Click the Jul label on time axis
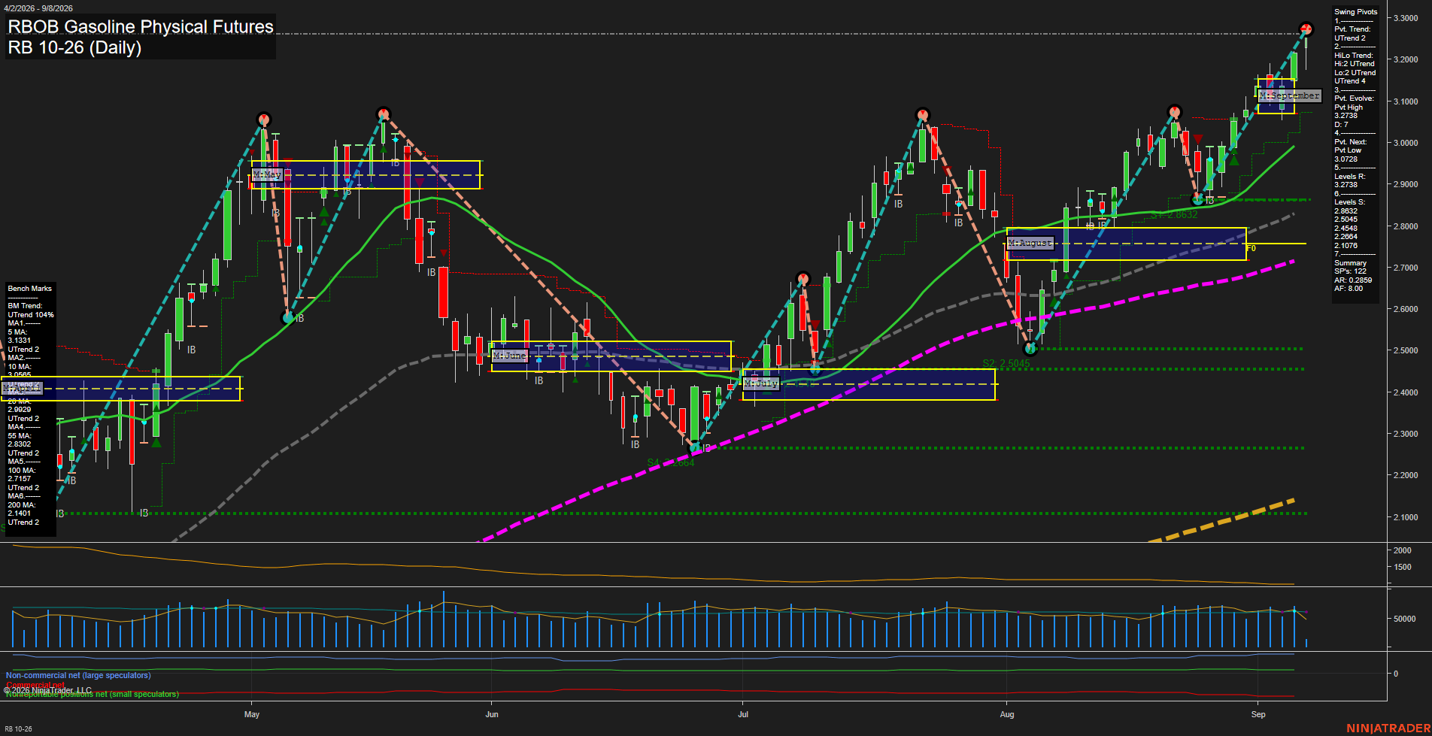Screen dimensions: 1432x736 point(743,715)
